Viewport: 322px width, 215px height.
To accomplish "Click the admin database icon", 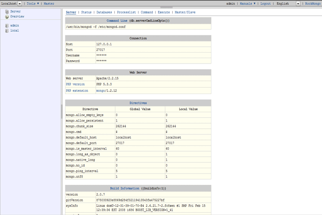I will pos(7,25).
